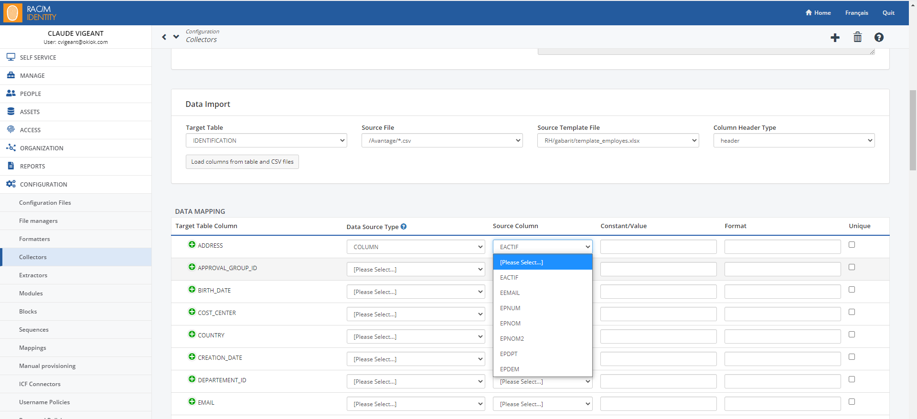917x419 pixels.
Task: Select EPDPT option in dropdown list
Action: point(543,354)
